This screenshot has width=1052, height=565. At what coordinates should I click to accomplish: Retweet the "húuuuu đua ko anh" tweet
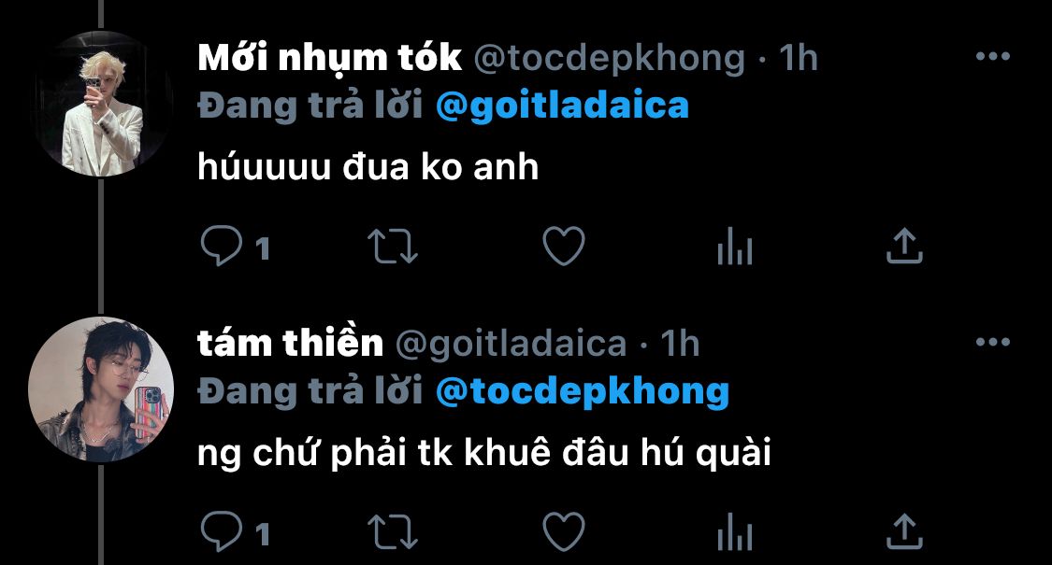(x=393, y=246)
